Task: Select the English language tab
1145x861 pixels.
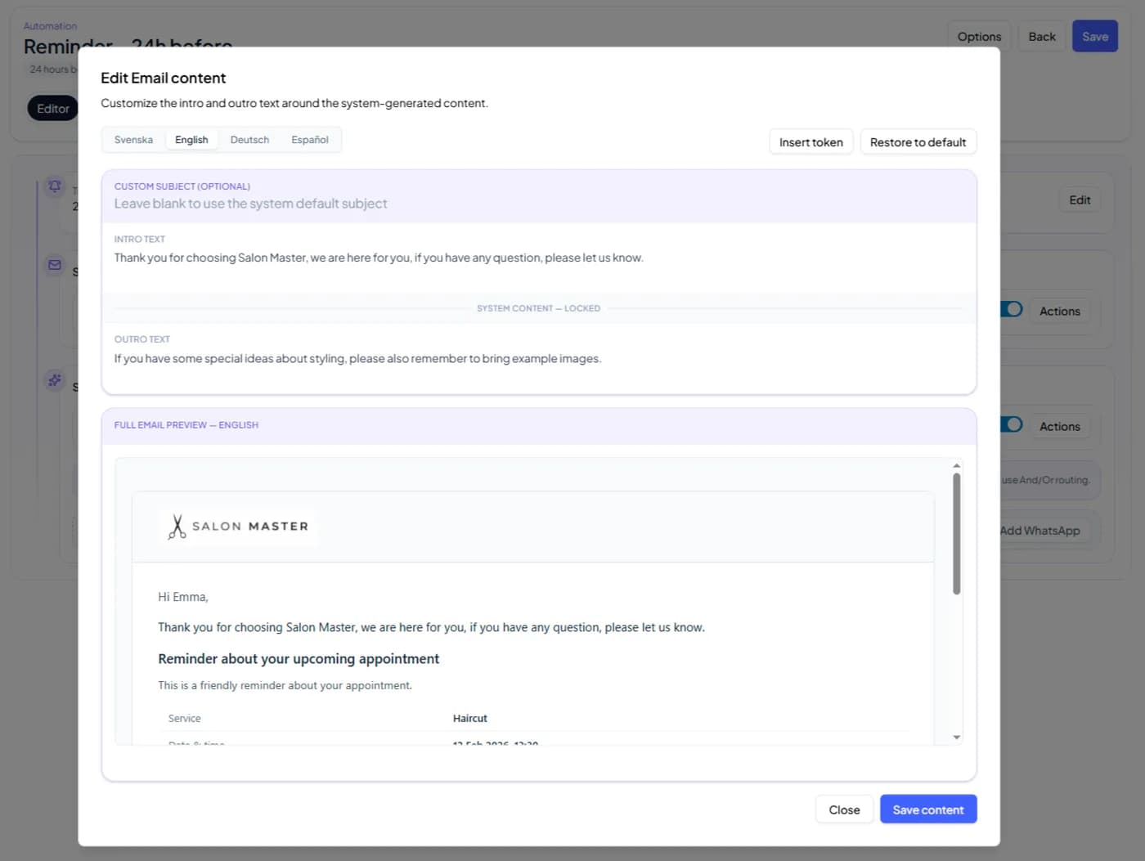Action: pyautogui.click(x=191, y=139)
